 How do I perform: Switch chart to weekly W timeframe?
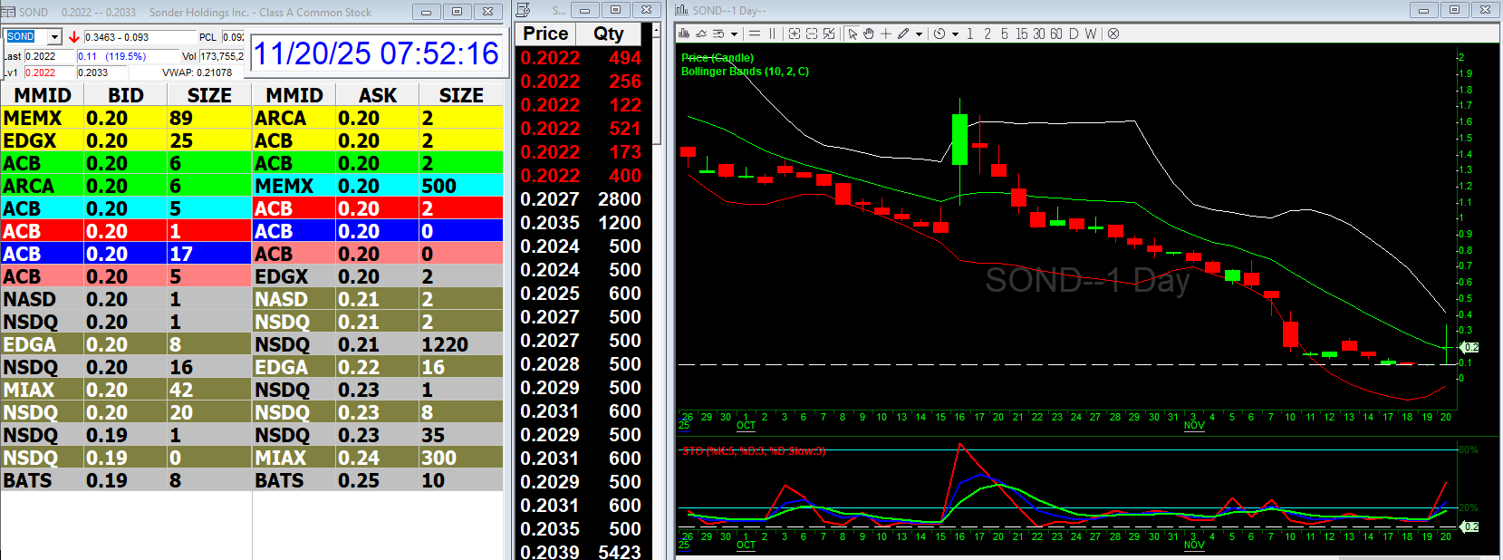(x=1091, y=34)
